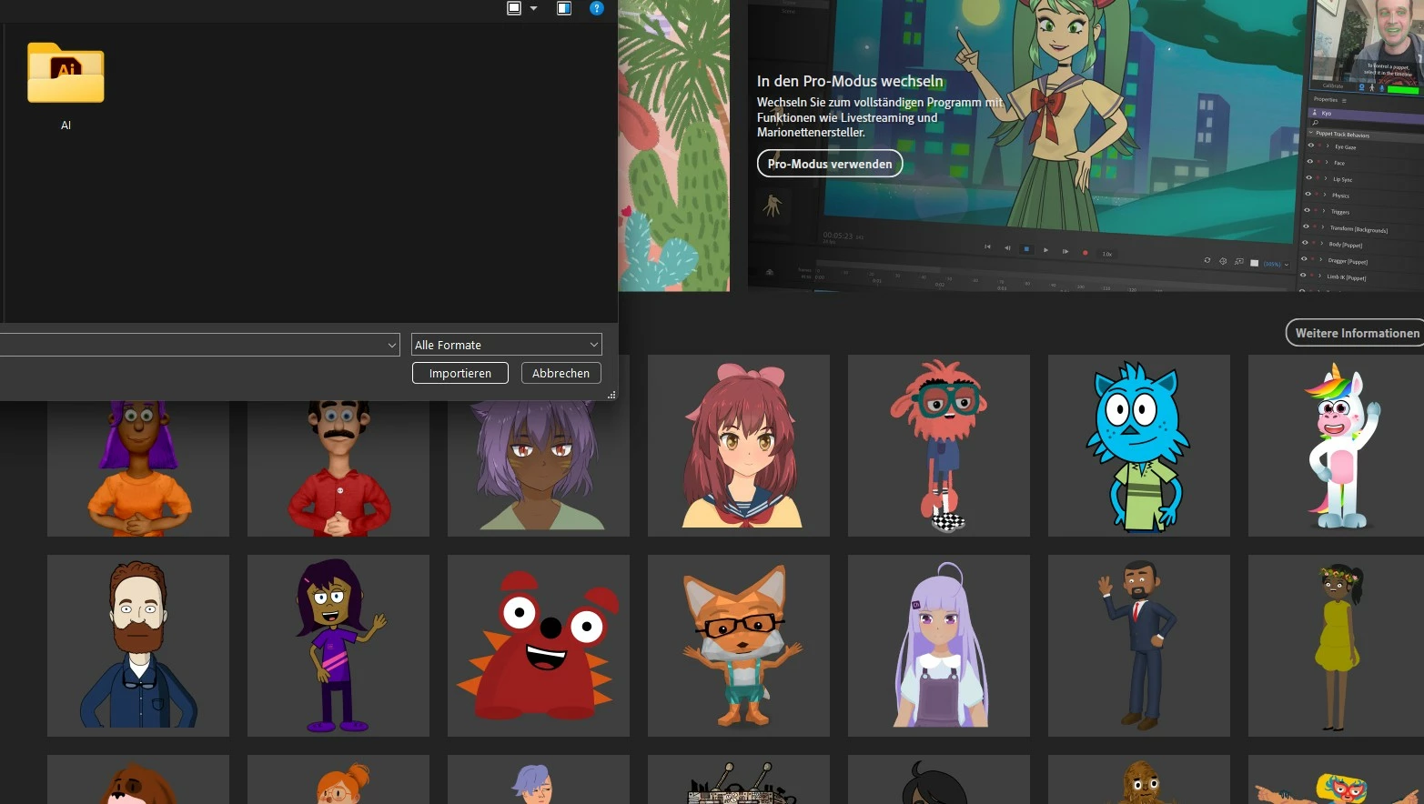
Task: Click the Pro-Modus verwenden button
Action: [x=830, y=164]
